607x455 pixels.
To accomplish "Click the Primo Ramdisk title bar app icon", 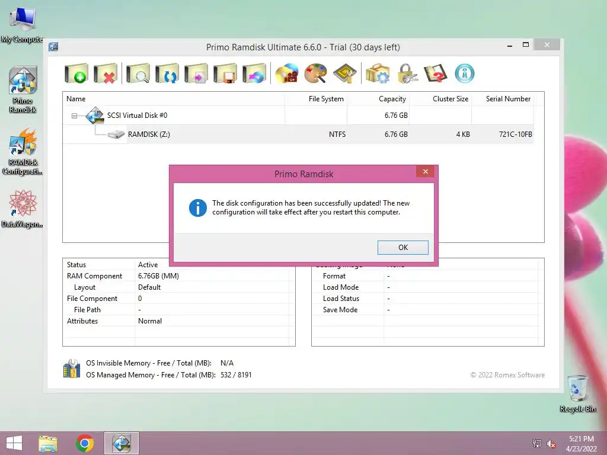I will click(x=53, y=47).
